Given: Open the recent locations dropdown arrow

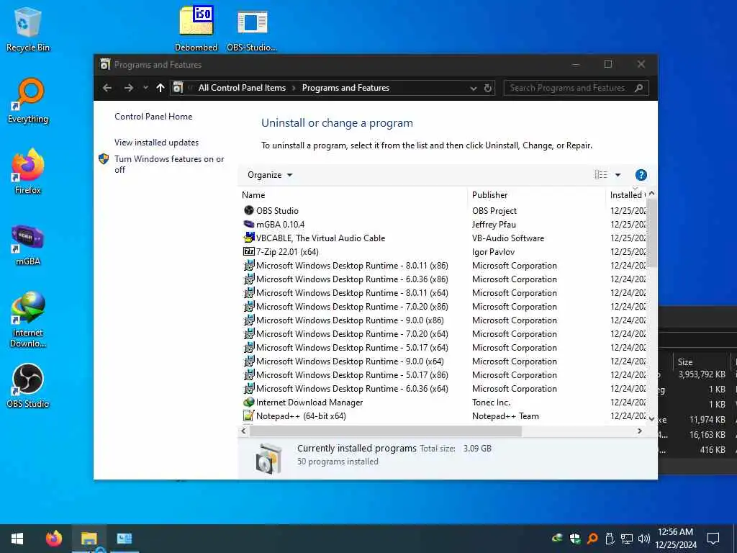Looking at the screenshot, I should coord(145,88).
